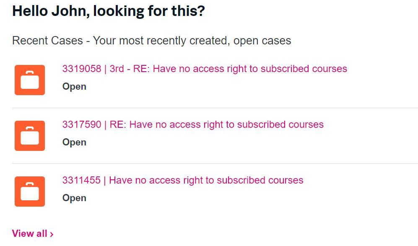The image size is (418, 246).
Task: Click case number 3311455
Action: pyautogui.click(x=81, y=180)
